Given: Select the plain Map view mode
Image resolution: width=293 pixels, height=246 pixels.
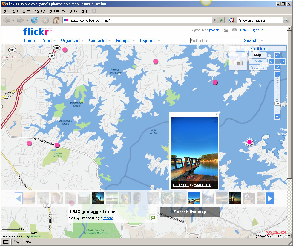Looking at the screenshot, I should click(257, 55).
